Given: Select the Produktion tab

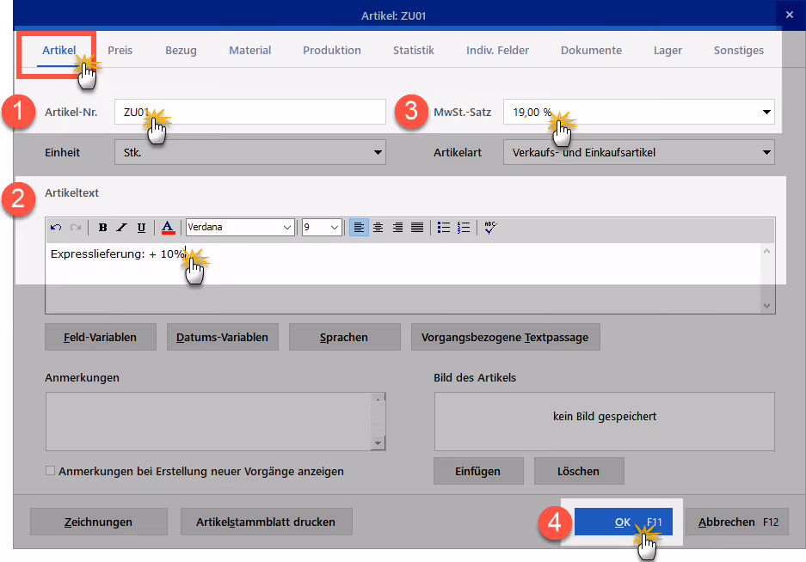Looking at the screenshot, I should 332,51.
